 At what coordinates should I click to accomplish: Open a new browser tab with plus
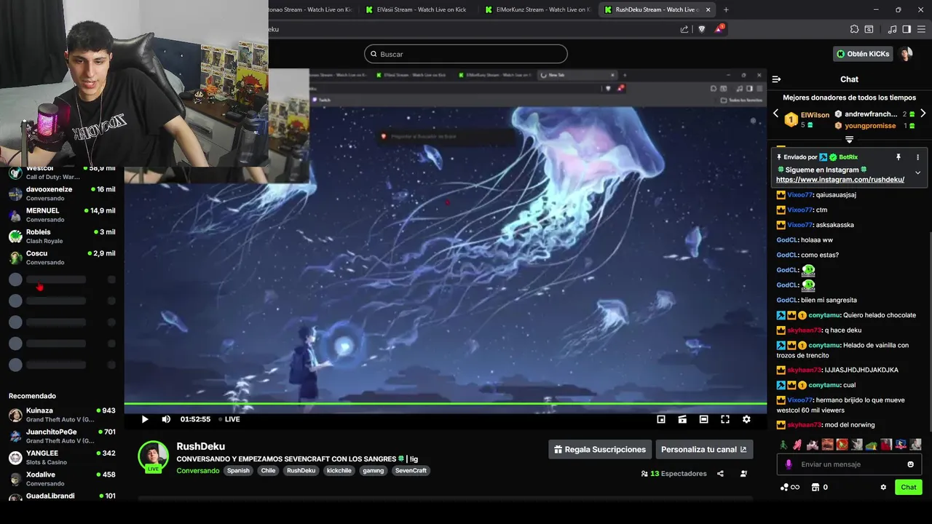[726, 9]
